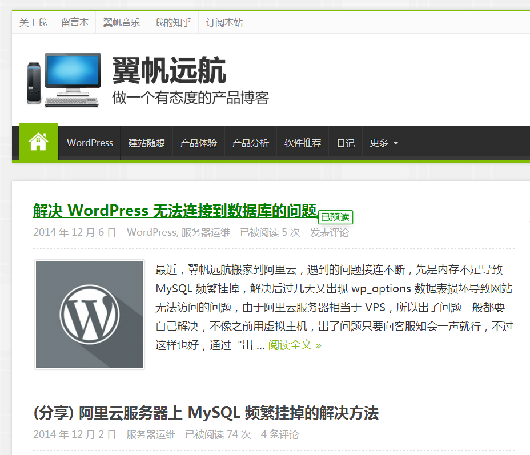Open the 关于我 top menu link
Screen dimensions: 530x455
33,23
